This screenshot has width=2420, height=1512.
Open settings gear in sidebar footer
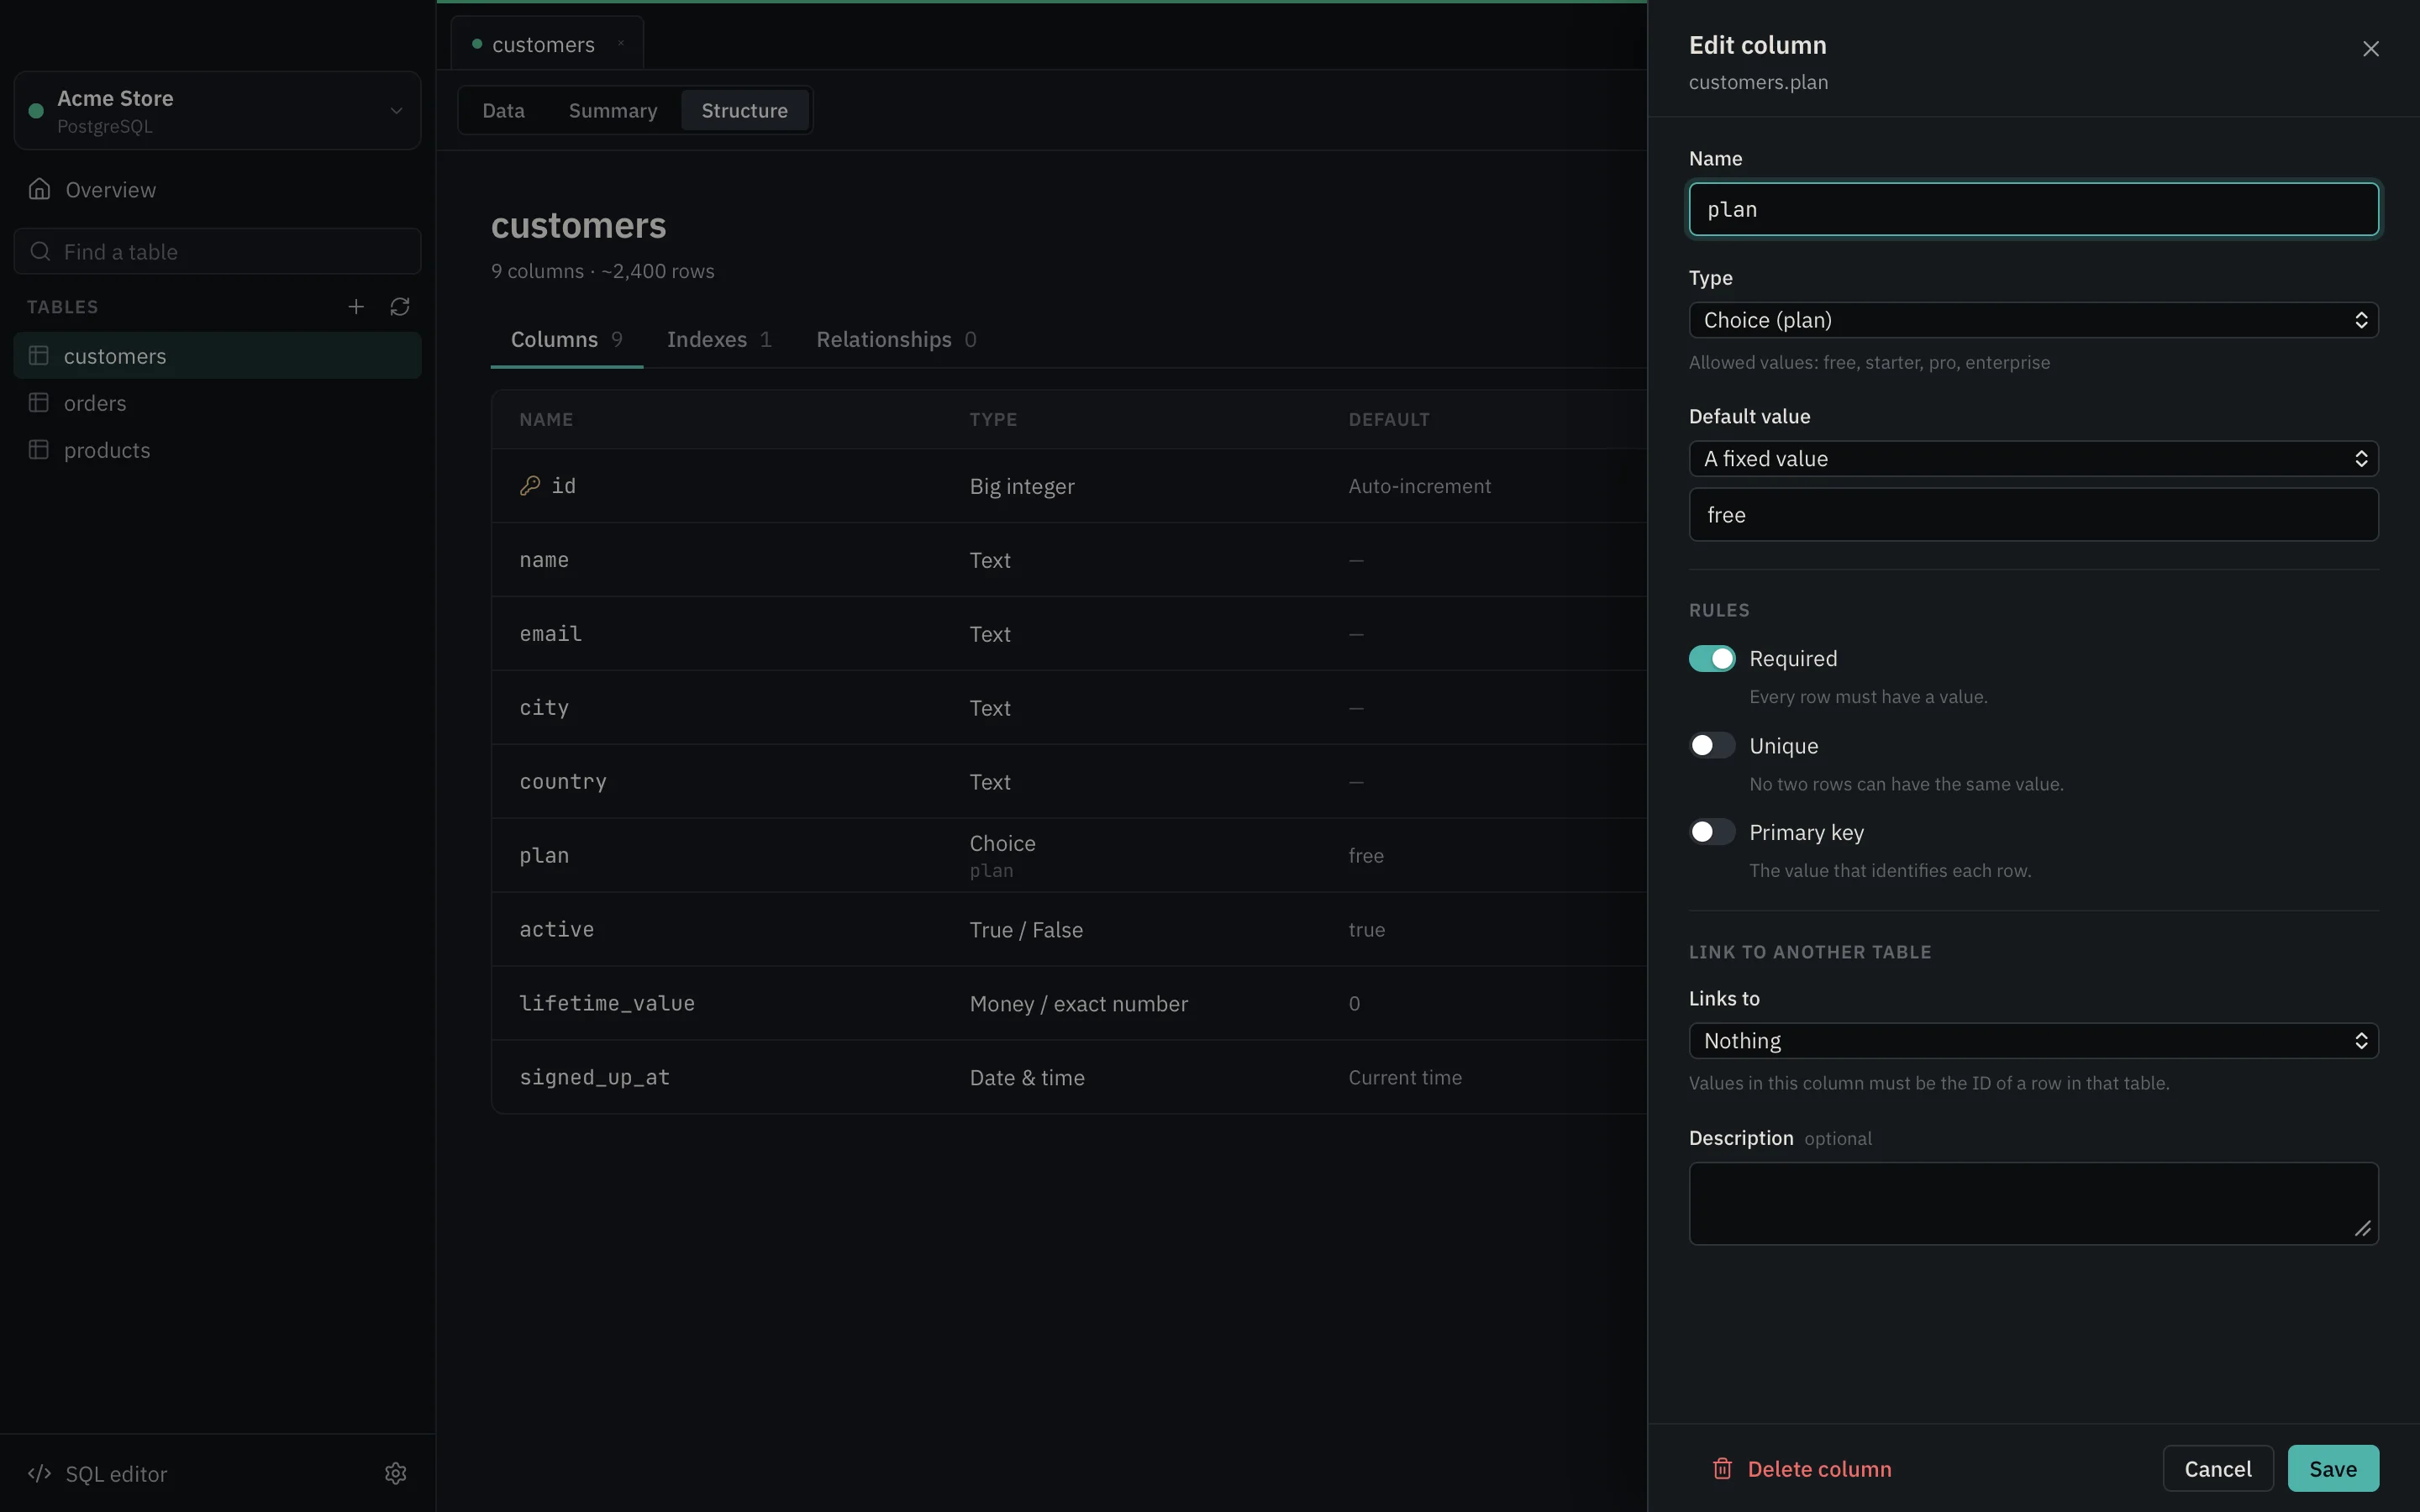(396, 1473)
